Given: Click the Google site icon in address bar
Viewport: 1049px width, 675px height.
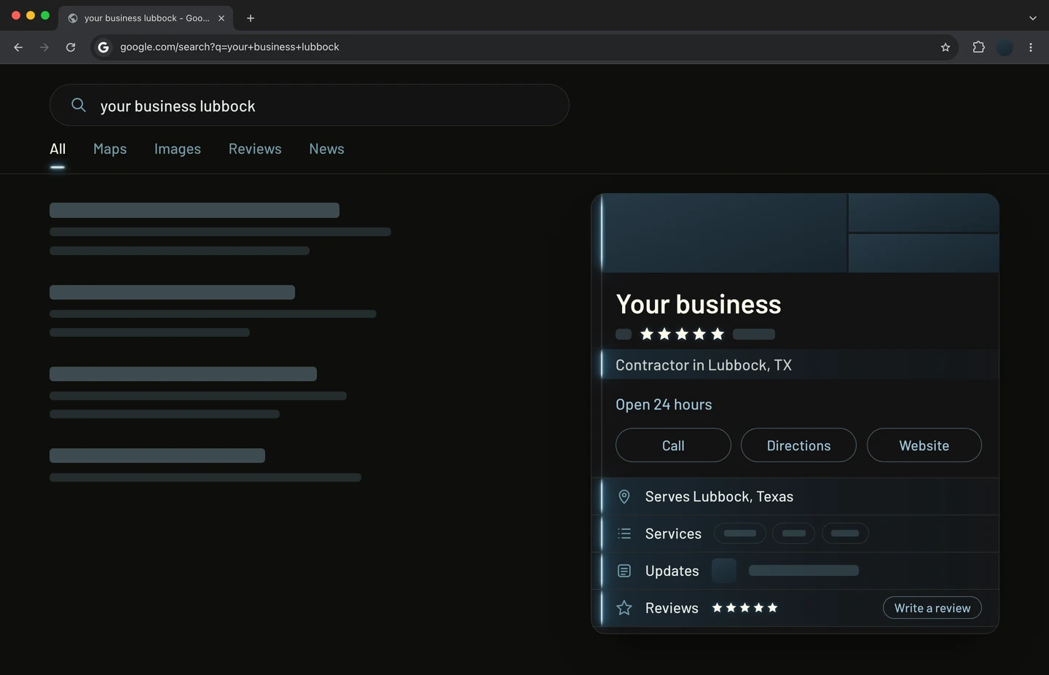Looking at the screenshot, I should click(103, 47).
